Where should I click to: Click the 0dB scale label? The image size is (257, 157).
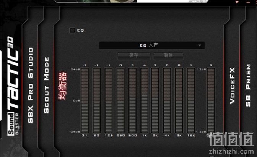tap(76, 100)
